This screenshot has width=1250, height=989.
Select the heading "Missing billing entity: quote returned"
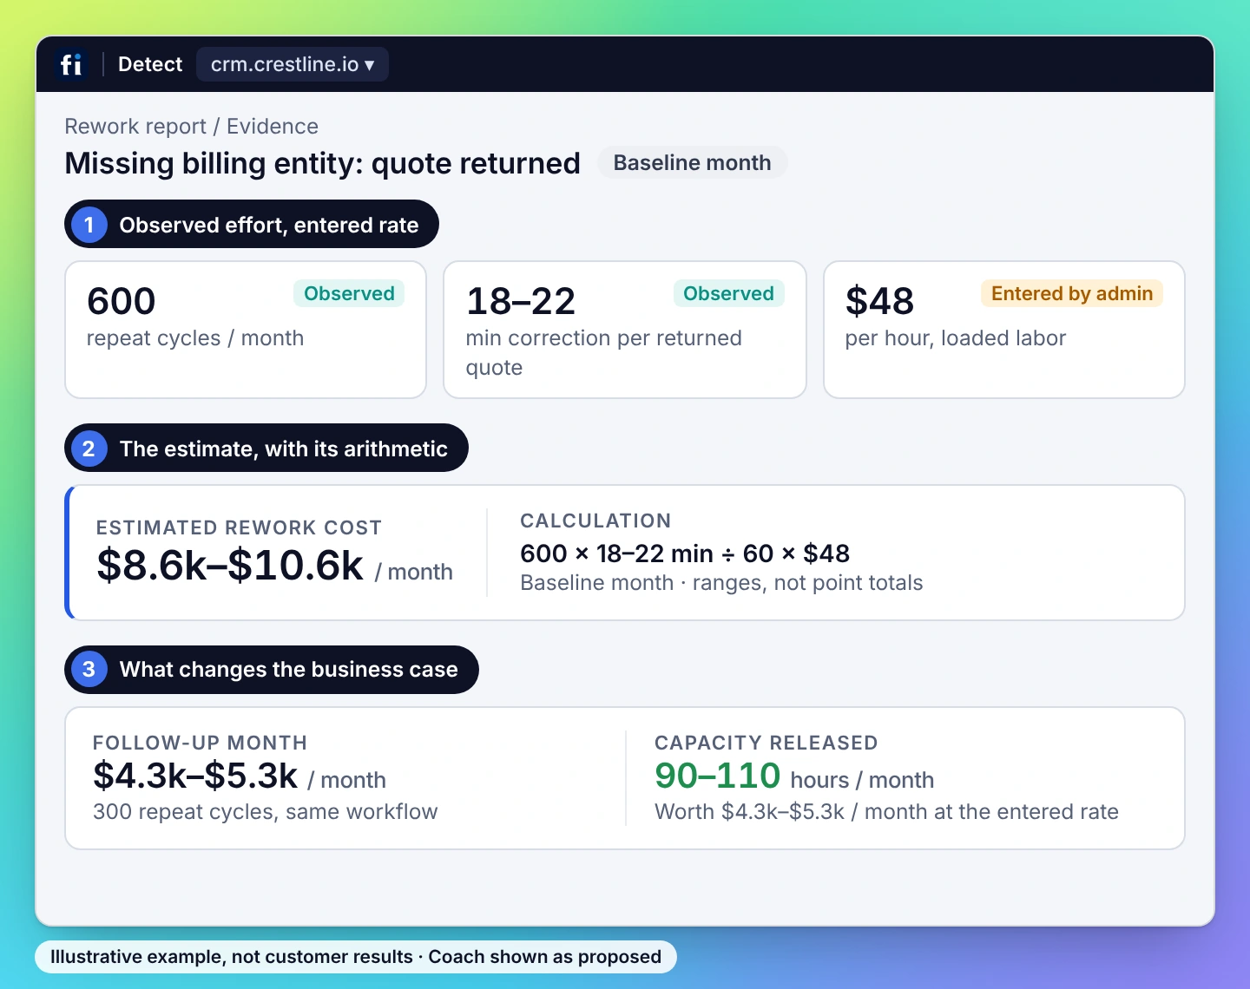point(323,163)
